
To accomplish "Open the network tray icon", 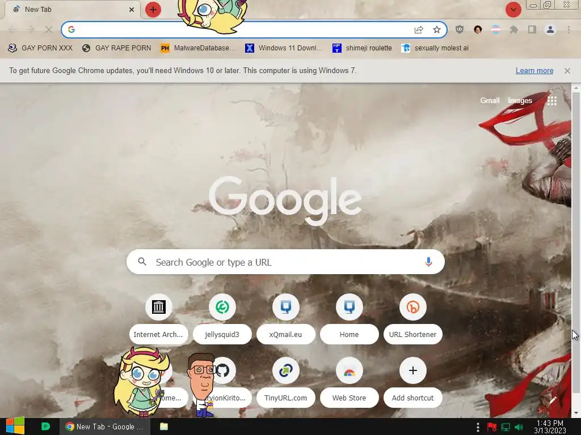I will pos(506,427).
